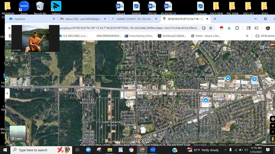The image size is (275, 154).
Task: Toggle the Layers map view thumbnail
Action: [x=18, y=133]
